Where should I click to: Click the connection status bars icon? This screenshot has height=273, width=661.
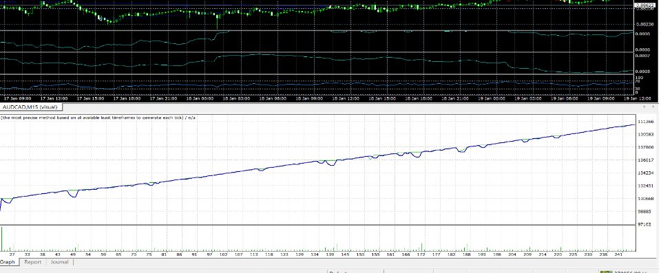[605, 272]
